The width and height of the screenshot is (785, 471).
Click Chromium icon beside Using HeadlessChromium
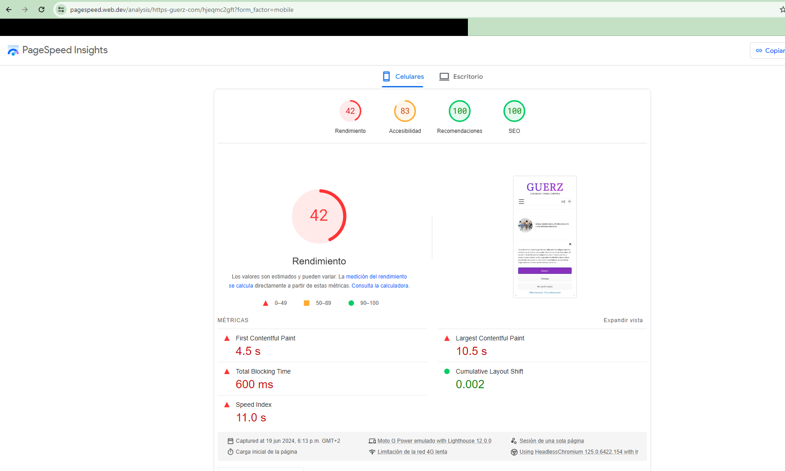coord(514,452)
